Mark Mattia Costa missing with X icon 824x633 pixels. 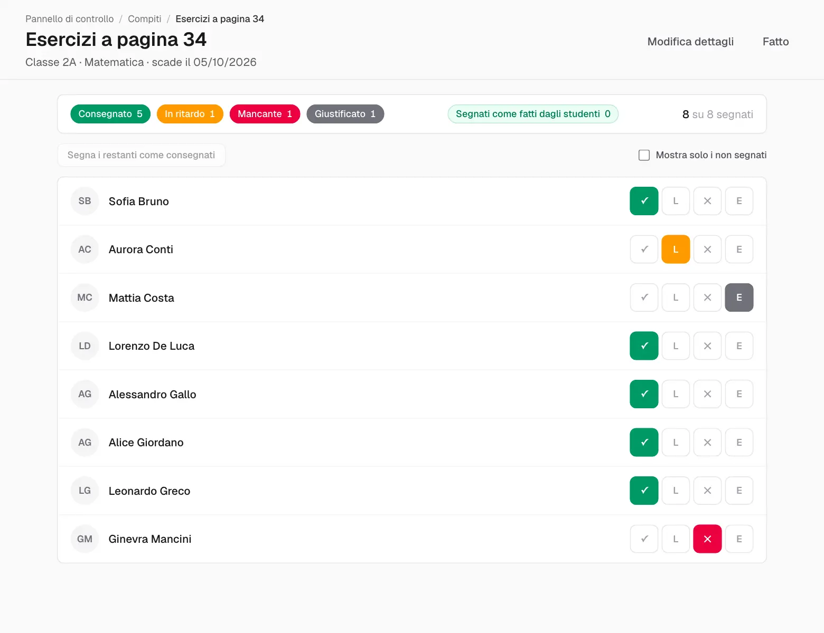707,298
